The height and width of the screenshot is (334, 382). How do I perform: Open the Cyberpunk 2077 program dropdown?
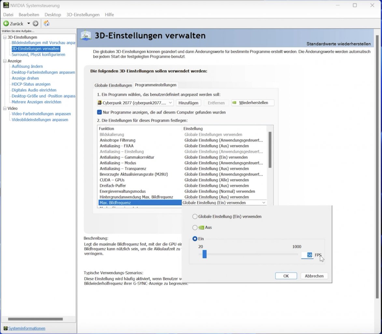tap(135, 103)
